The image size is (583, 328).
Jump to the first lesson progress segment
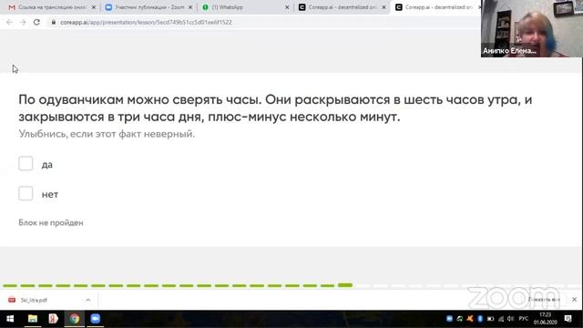tap(10, 285)
